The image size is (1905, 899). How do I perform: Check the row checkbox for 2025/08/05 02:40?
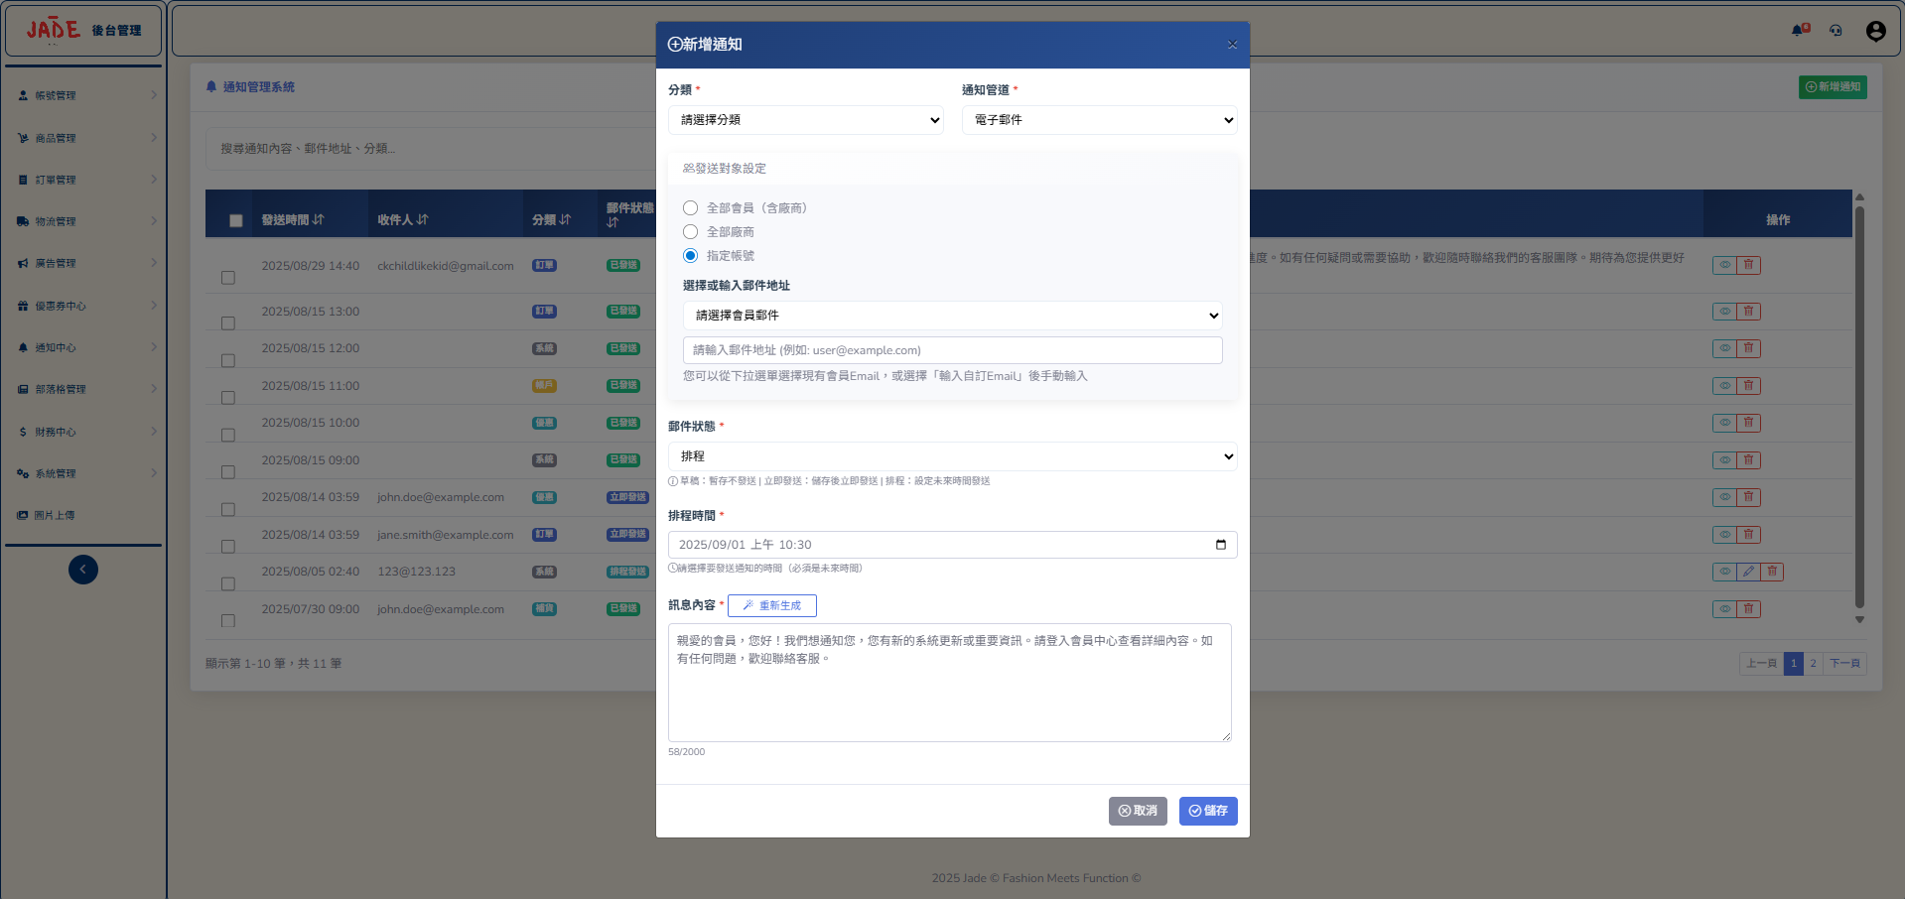coord(228,583)
